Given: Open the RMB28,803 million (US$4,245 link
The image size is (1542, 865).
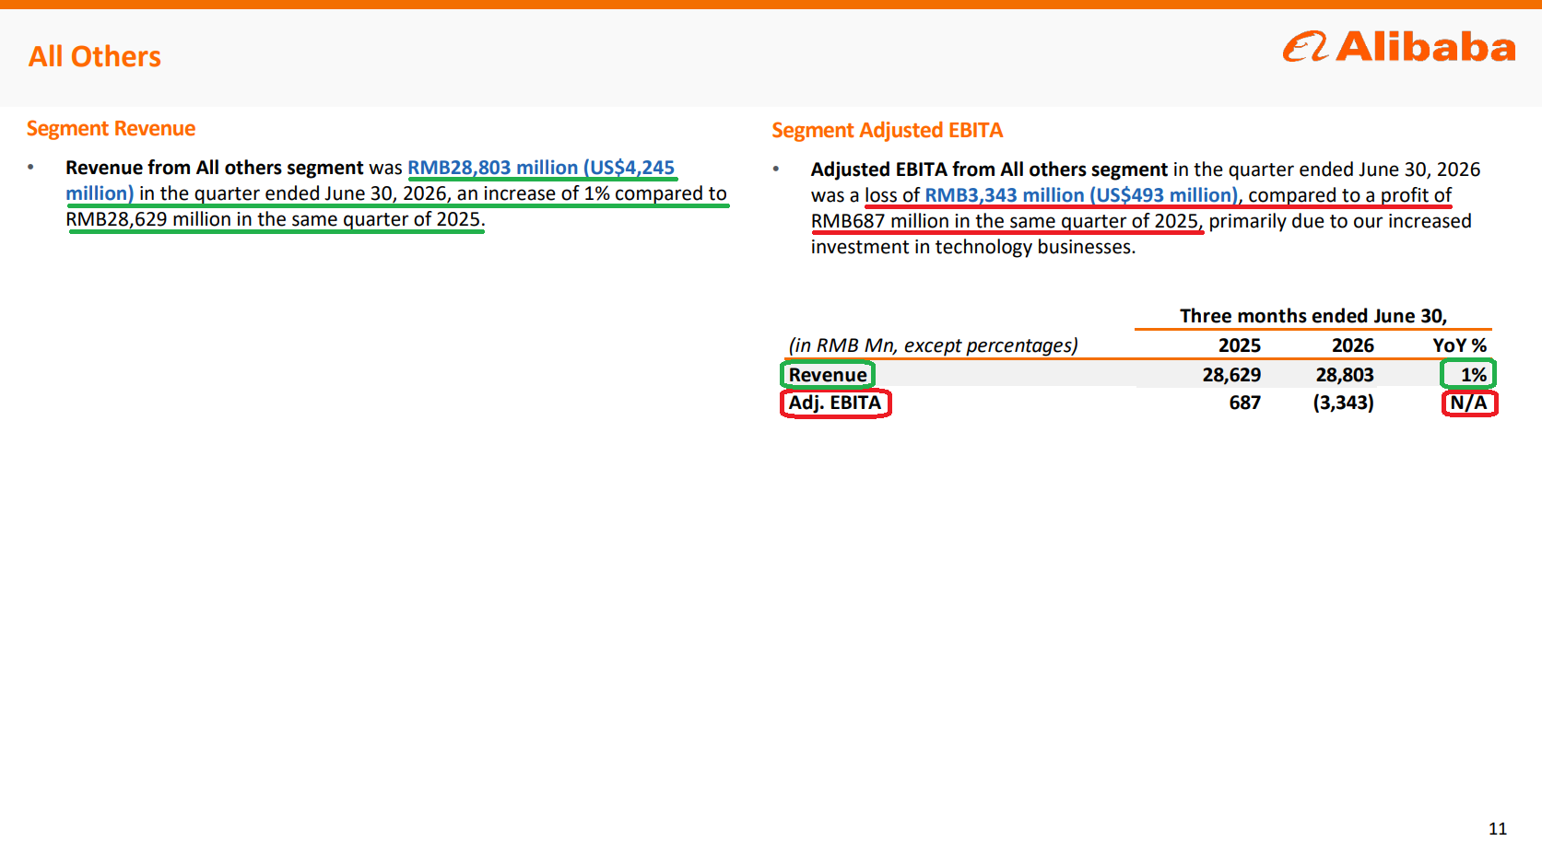Looking at the screenshot, I should (541, 168).
